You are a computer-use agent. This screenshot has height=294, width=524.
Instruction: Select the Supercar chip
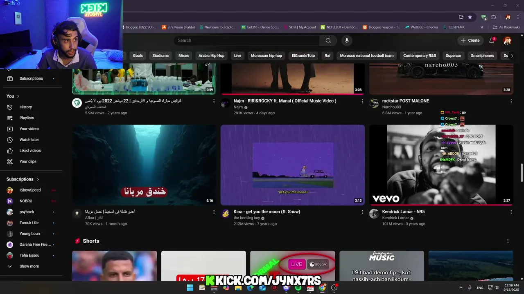coord(454,56)
